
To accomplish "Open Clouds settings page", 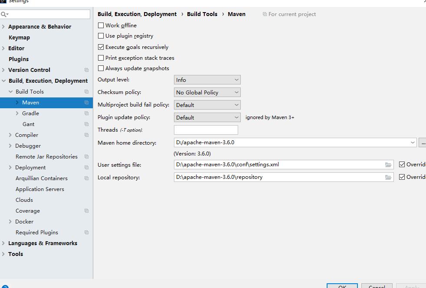I will tap(24, 200).
